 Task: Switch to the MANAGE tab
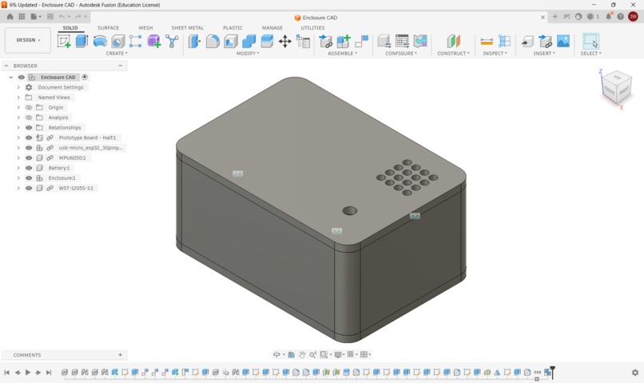pyautogui.click(x=272, y=28)
